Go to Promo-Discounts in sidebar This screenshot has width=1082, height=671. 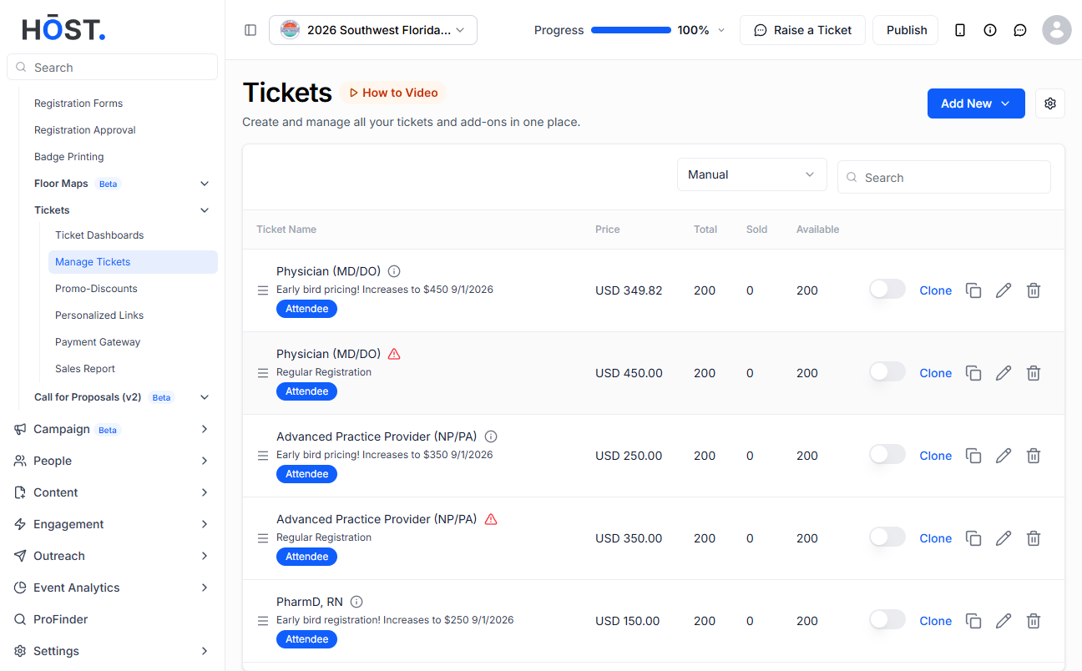[96, 289]
